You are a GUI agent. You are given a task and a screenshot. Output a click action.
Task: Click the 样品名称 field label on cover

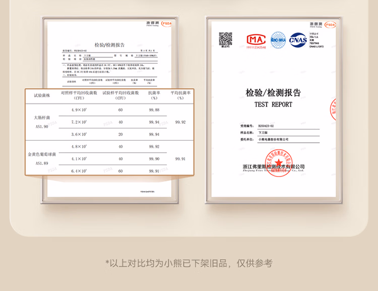click(x=246, y=133)
